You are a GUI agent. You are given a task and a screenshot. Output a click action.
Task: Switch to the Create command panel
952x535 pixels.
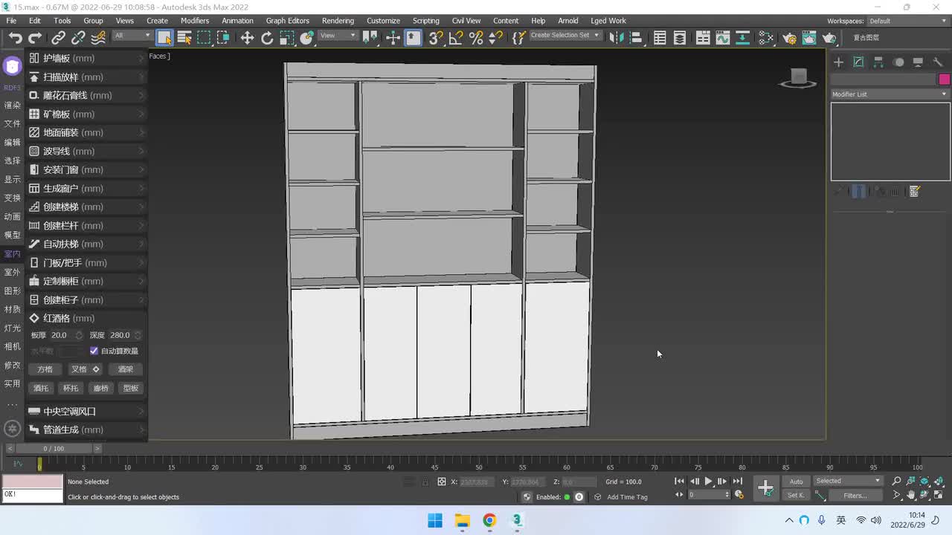(x=838, y=62)
